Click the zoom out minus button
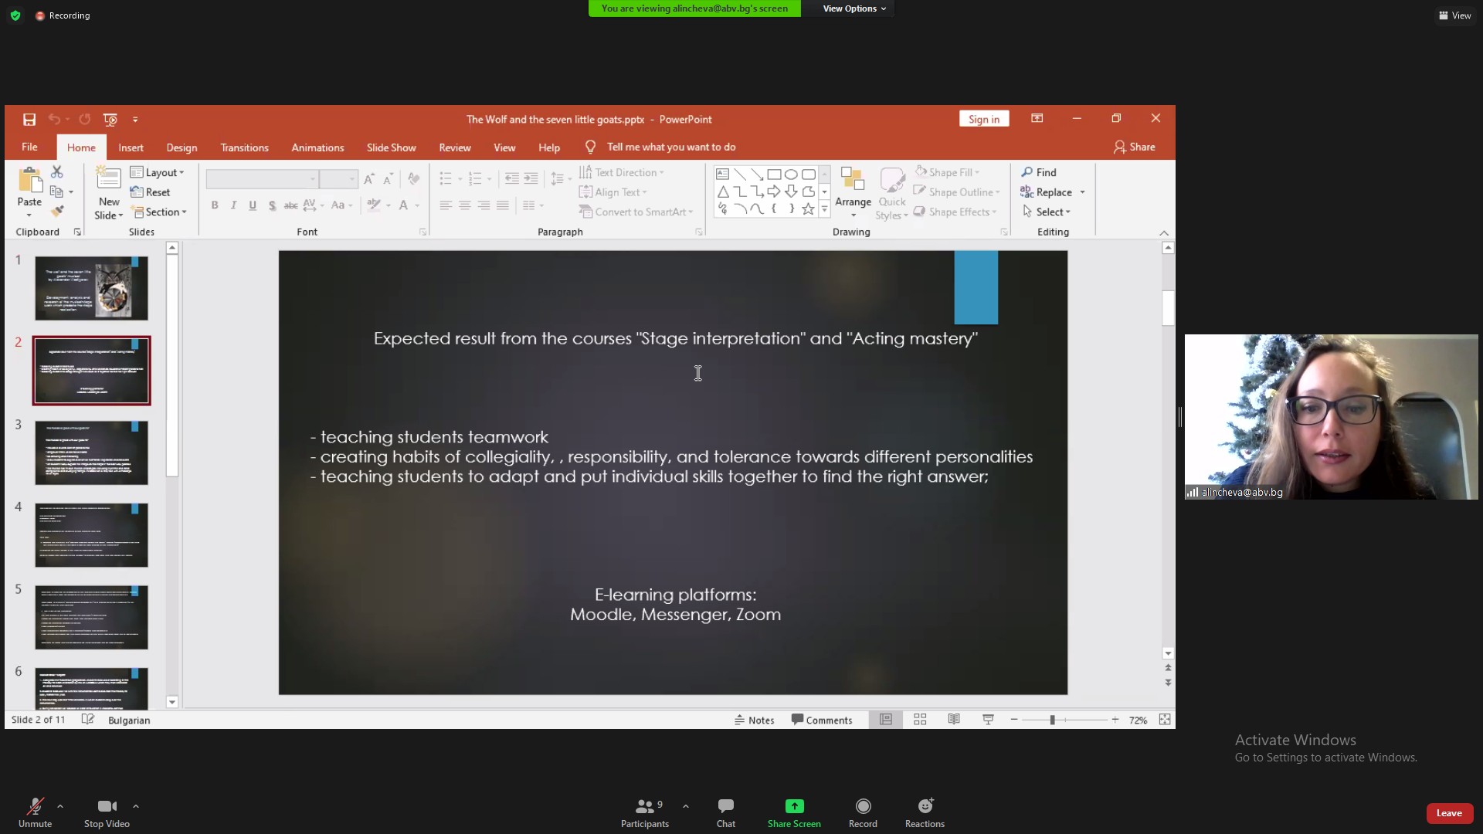The width and height of the screenshot is (1483, 834). pyautogui.click(x=1014, y=720)
